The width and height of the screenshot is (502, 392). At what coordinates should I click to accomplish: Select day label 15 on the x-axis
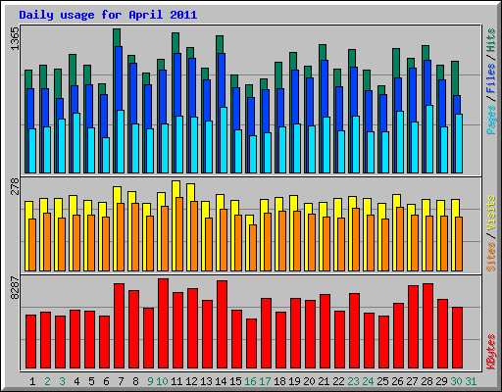click(235, 381)
